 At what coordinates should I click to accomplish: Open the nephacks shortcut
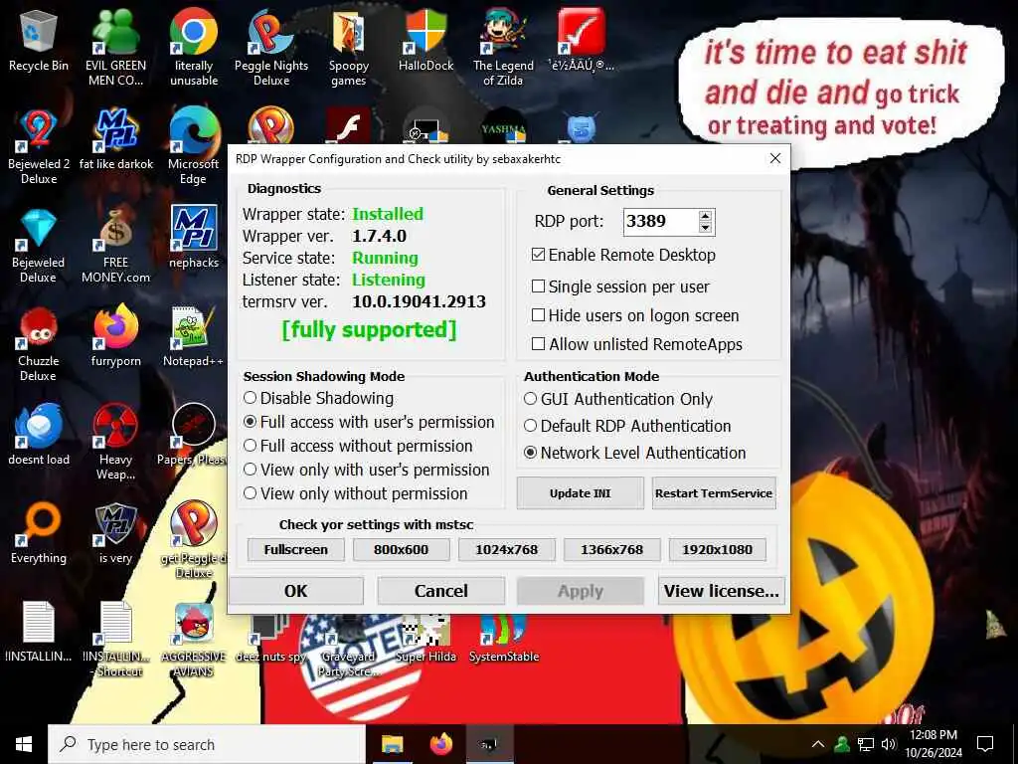pyautogui.click(x=194, y=238)
